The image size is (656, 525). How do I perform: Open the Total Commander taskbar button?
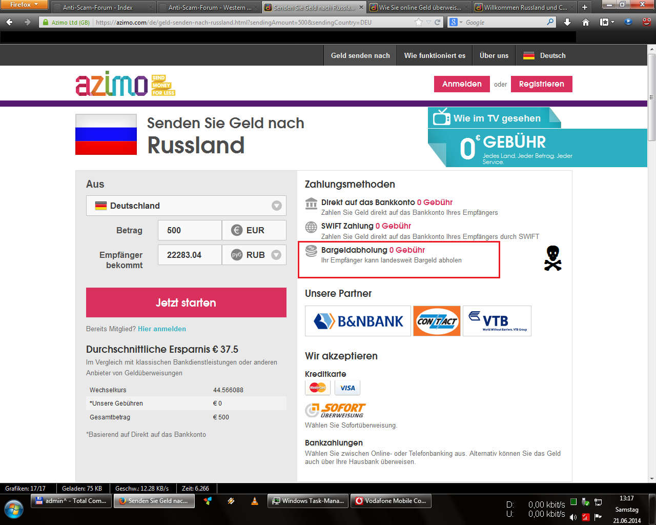[x=71, y=501]
